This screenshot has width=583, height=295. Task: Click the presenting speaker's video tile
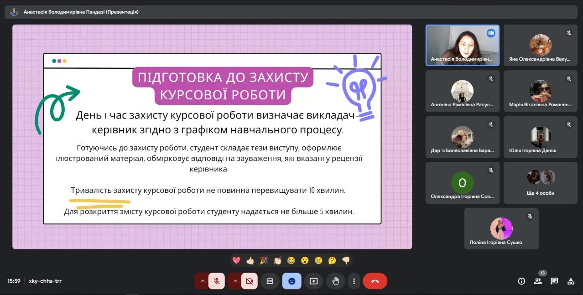tap(462, 44)
